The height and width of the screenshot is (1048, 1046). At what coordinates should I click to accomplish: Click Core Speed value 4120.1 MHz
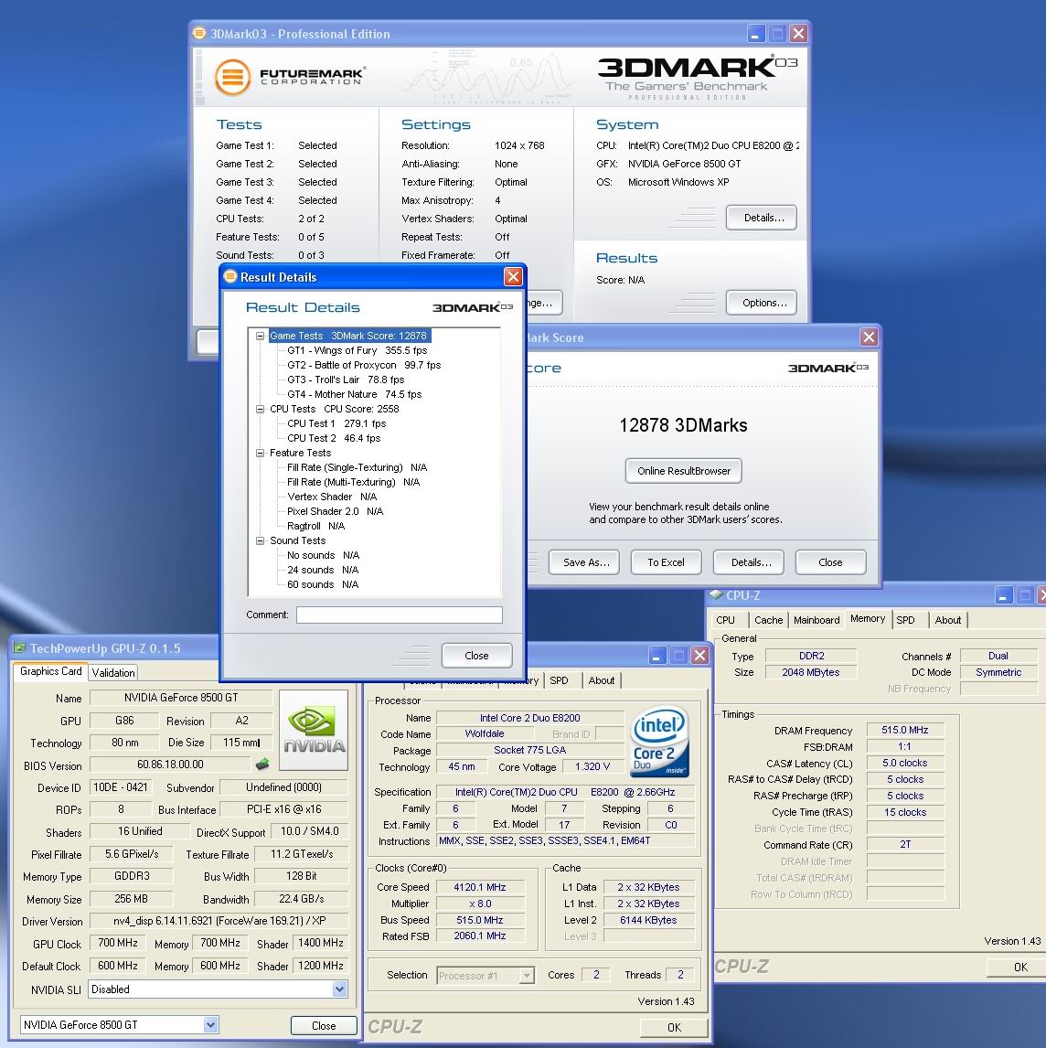click(479, 887)
